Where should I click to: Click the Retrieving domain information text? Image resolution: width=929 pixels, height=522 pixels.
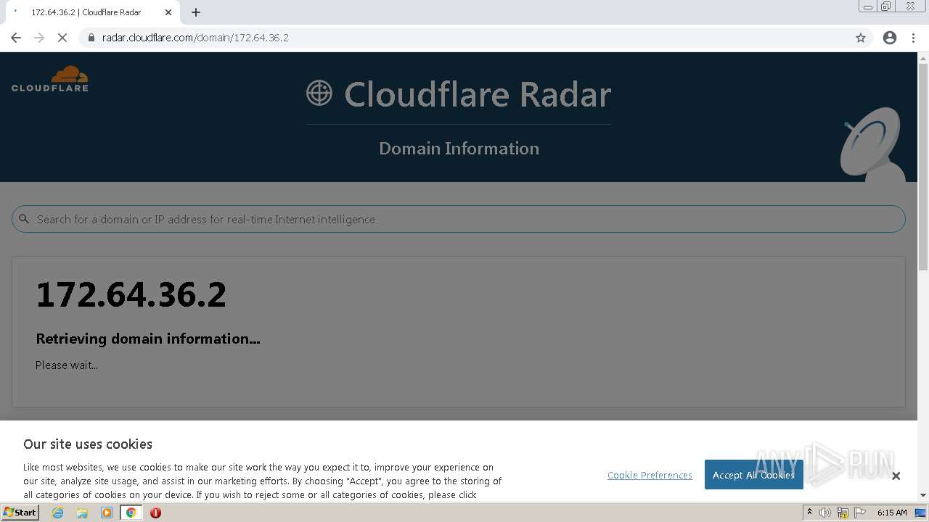tap(148, 339)
